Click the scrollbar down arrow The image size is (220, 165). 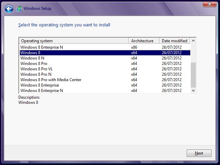[x=193, y=91]
